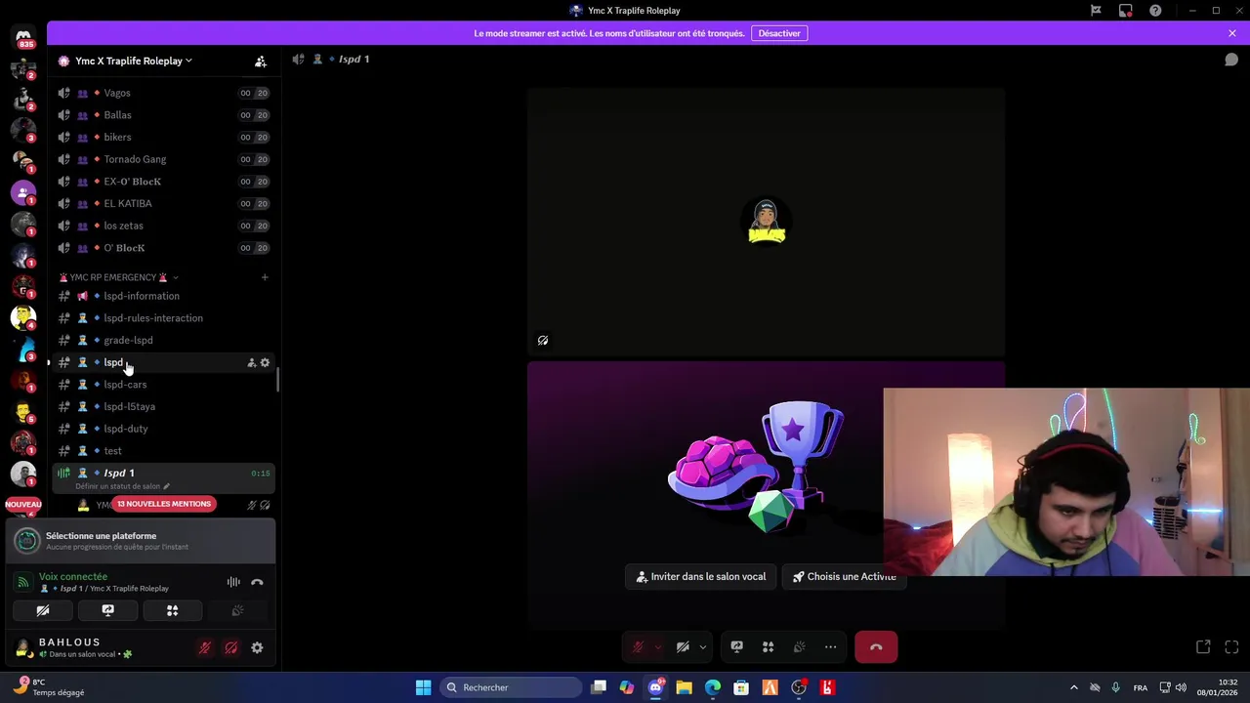Open soundboard from the call bar

(799, 647)
